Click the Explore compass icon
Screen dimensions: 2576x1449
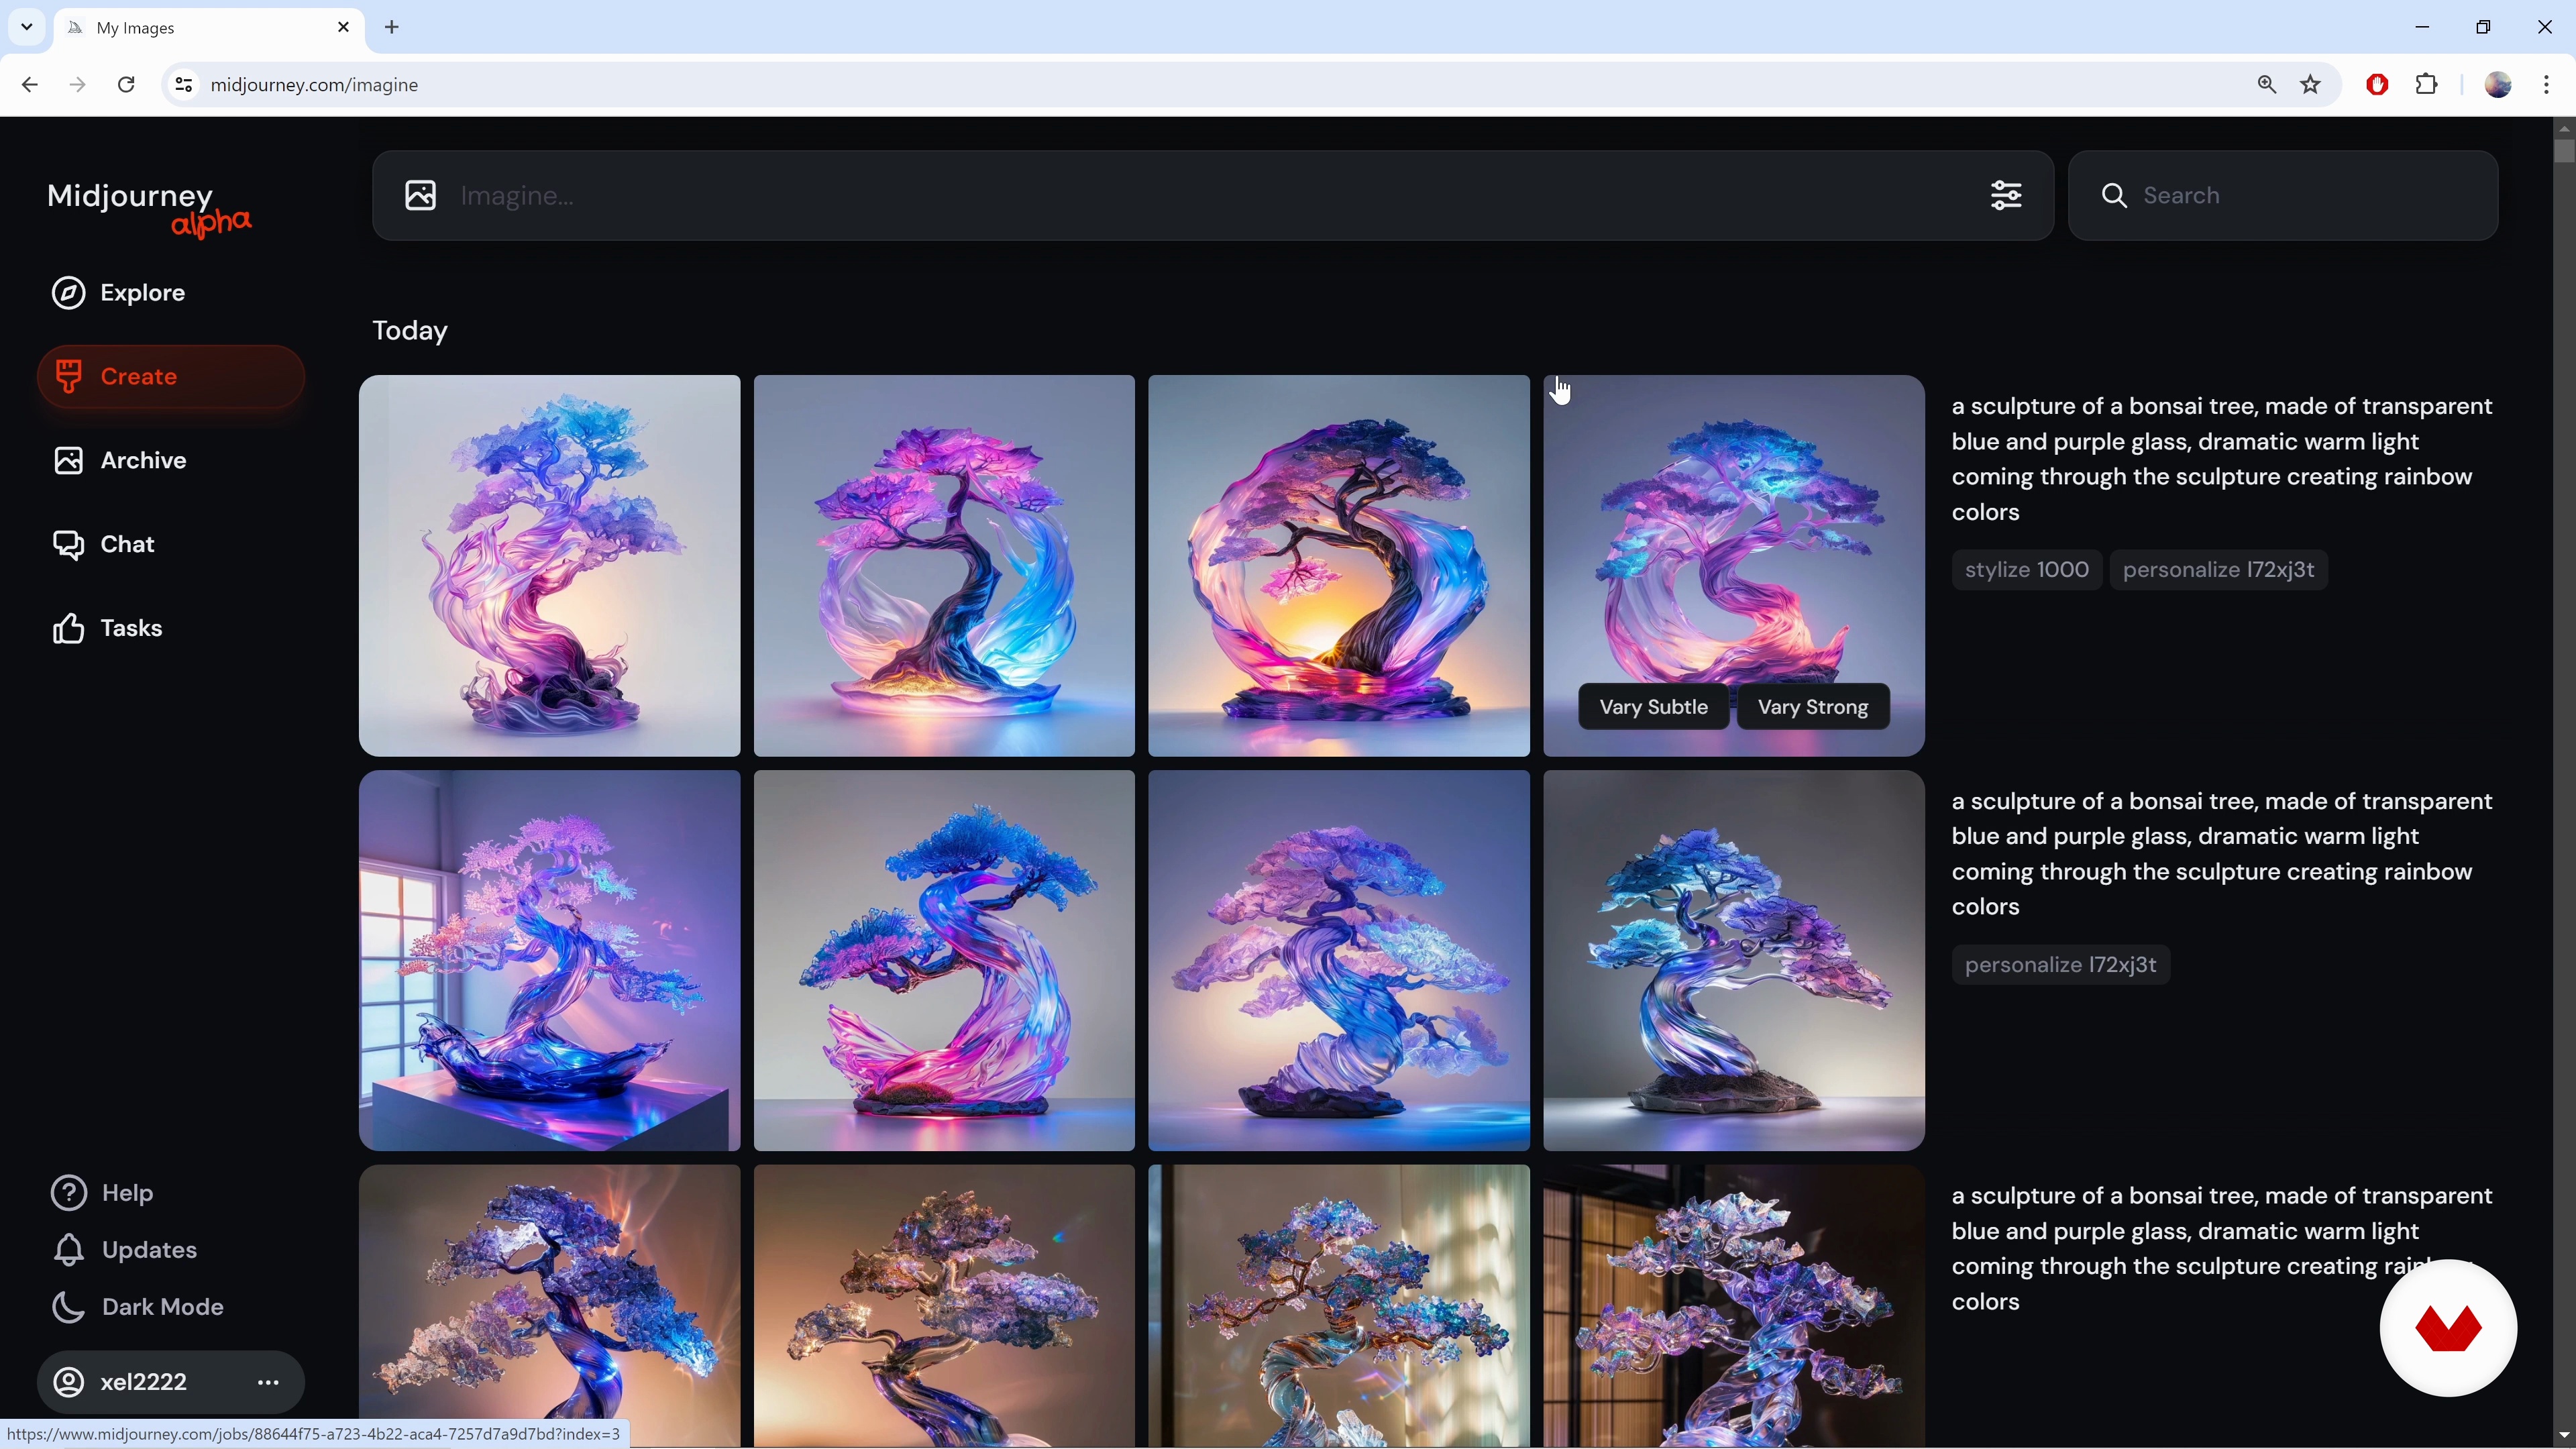[x=68, y=293]
